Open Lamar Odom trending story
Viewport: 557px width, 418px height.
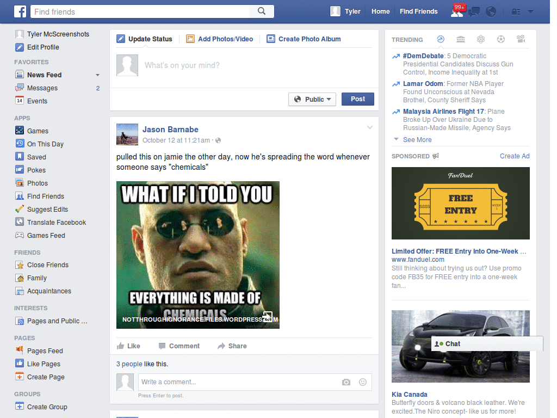423,83
